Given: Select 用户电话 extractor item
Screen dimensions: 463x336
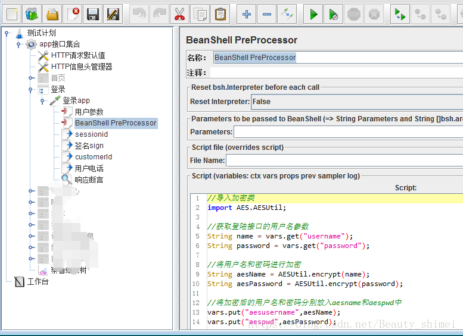Looking at the screenshot, I should point(89,168).
